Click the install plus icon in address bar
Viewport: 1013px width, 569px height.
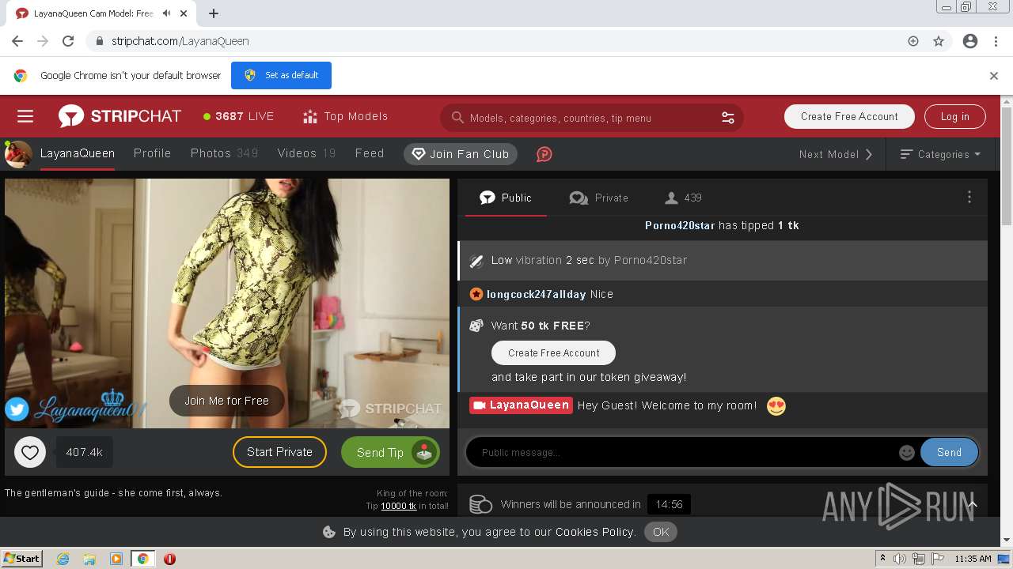[913, 41]
